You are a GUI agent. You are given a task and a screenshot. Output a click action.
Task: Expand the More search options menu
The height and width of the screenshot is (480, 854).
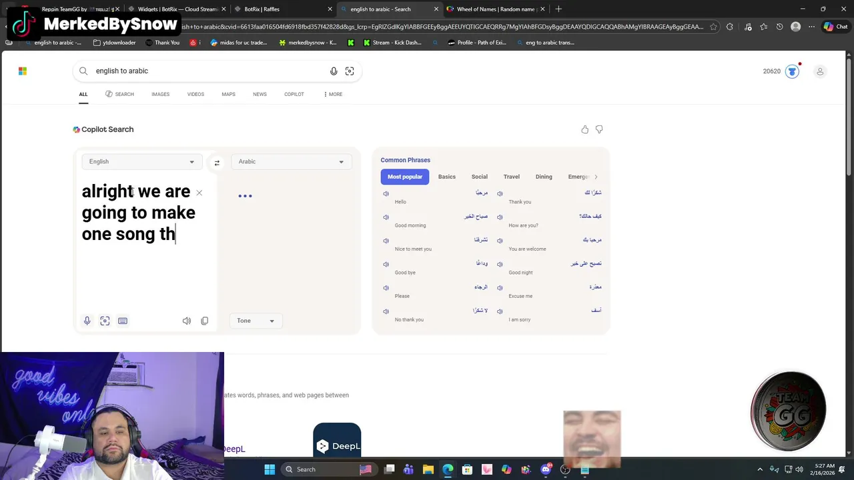point(333,94)
